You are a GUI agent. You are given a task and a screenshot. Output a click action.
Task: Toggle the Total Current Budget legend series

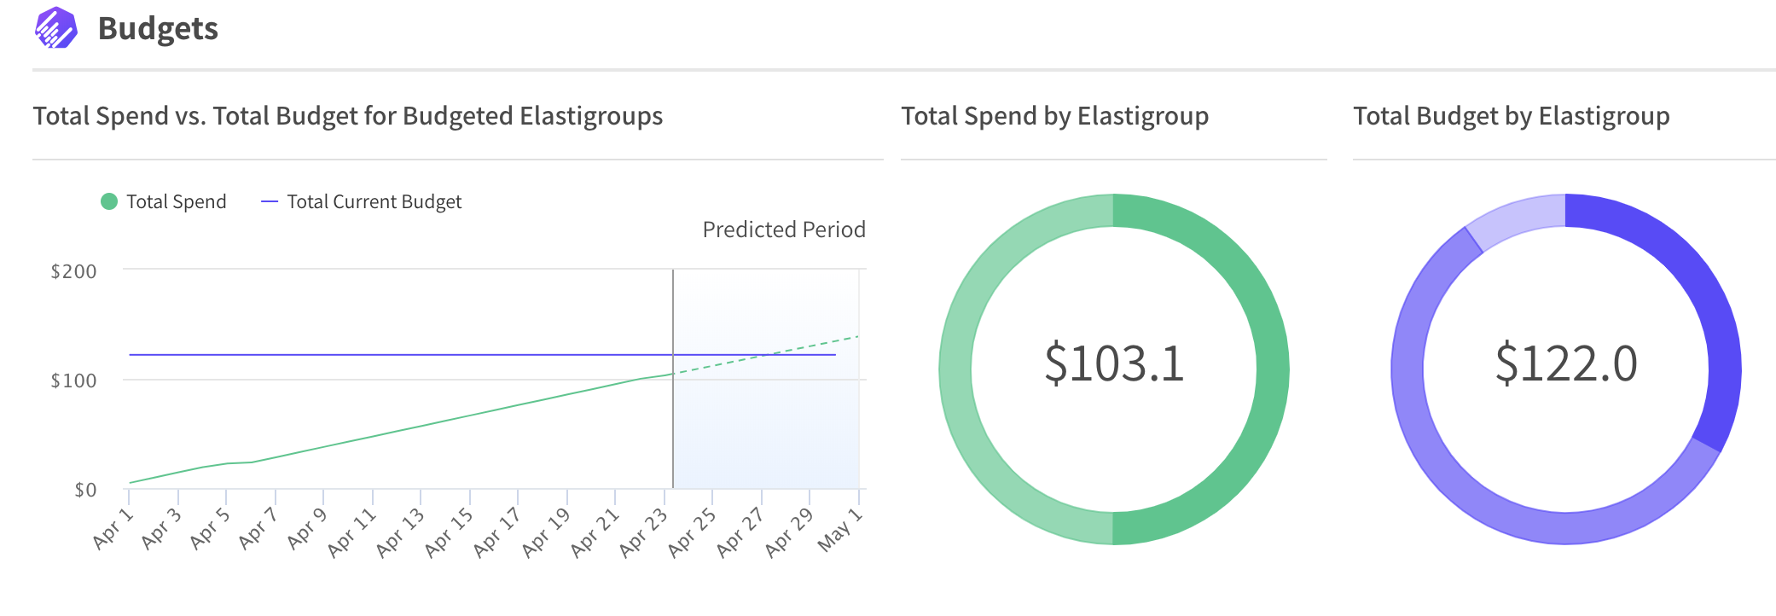pyautogui.click(x=374, y=202)
